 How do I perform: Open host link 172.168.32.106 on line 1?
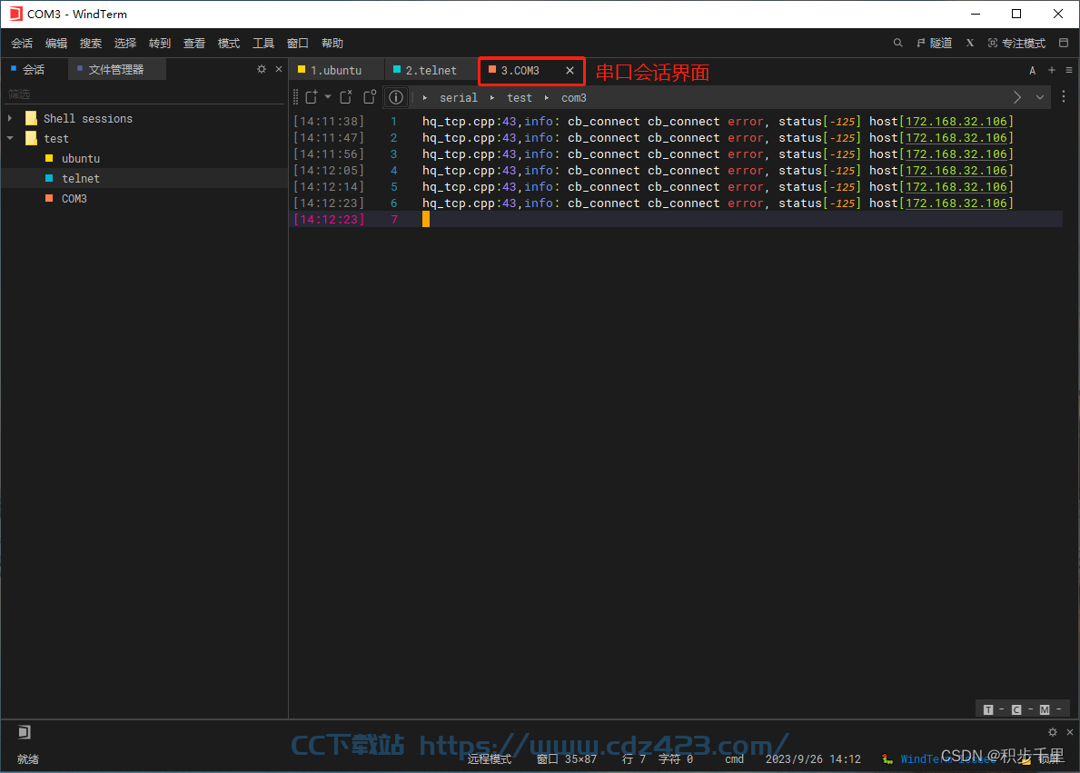pyautogui.click(x=956, y=121)
